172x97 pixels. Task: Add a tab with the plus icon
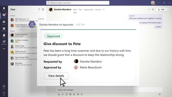click(104, 10)
